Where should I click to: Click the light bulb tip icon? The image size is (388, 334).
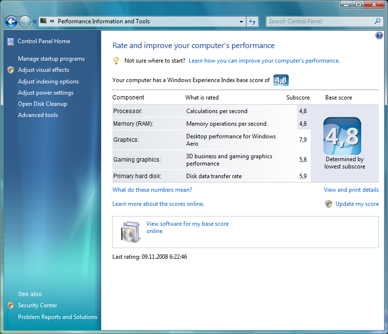116,61
